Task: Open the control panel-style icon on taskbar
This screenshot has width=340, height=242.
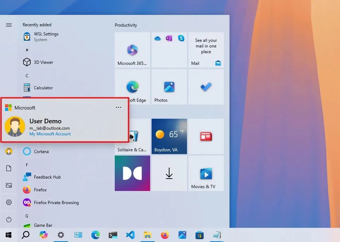Action: [78, 235]
